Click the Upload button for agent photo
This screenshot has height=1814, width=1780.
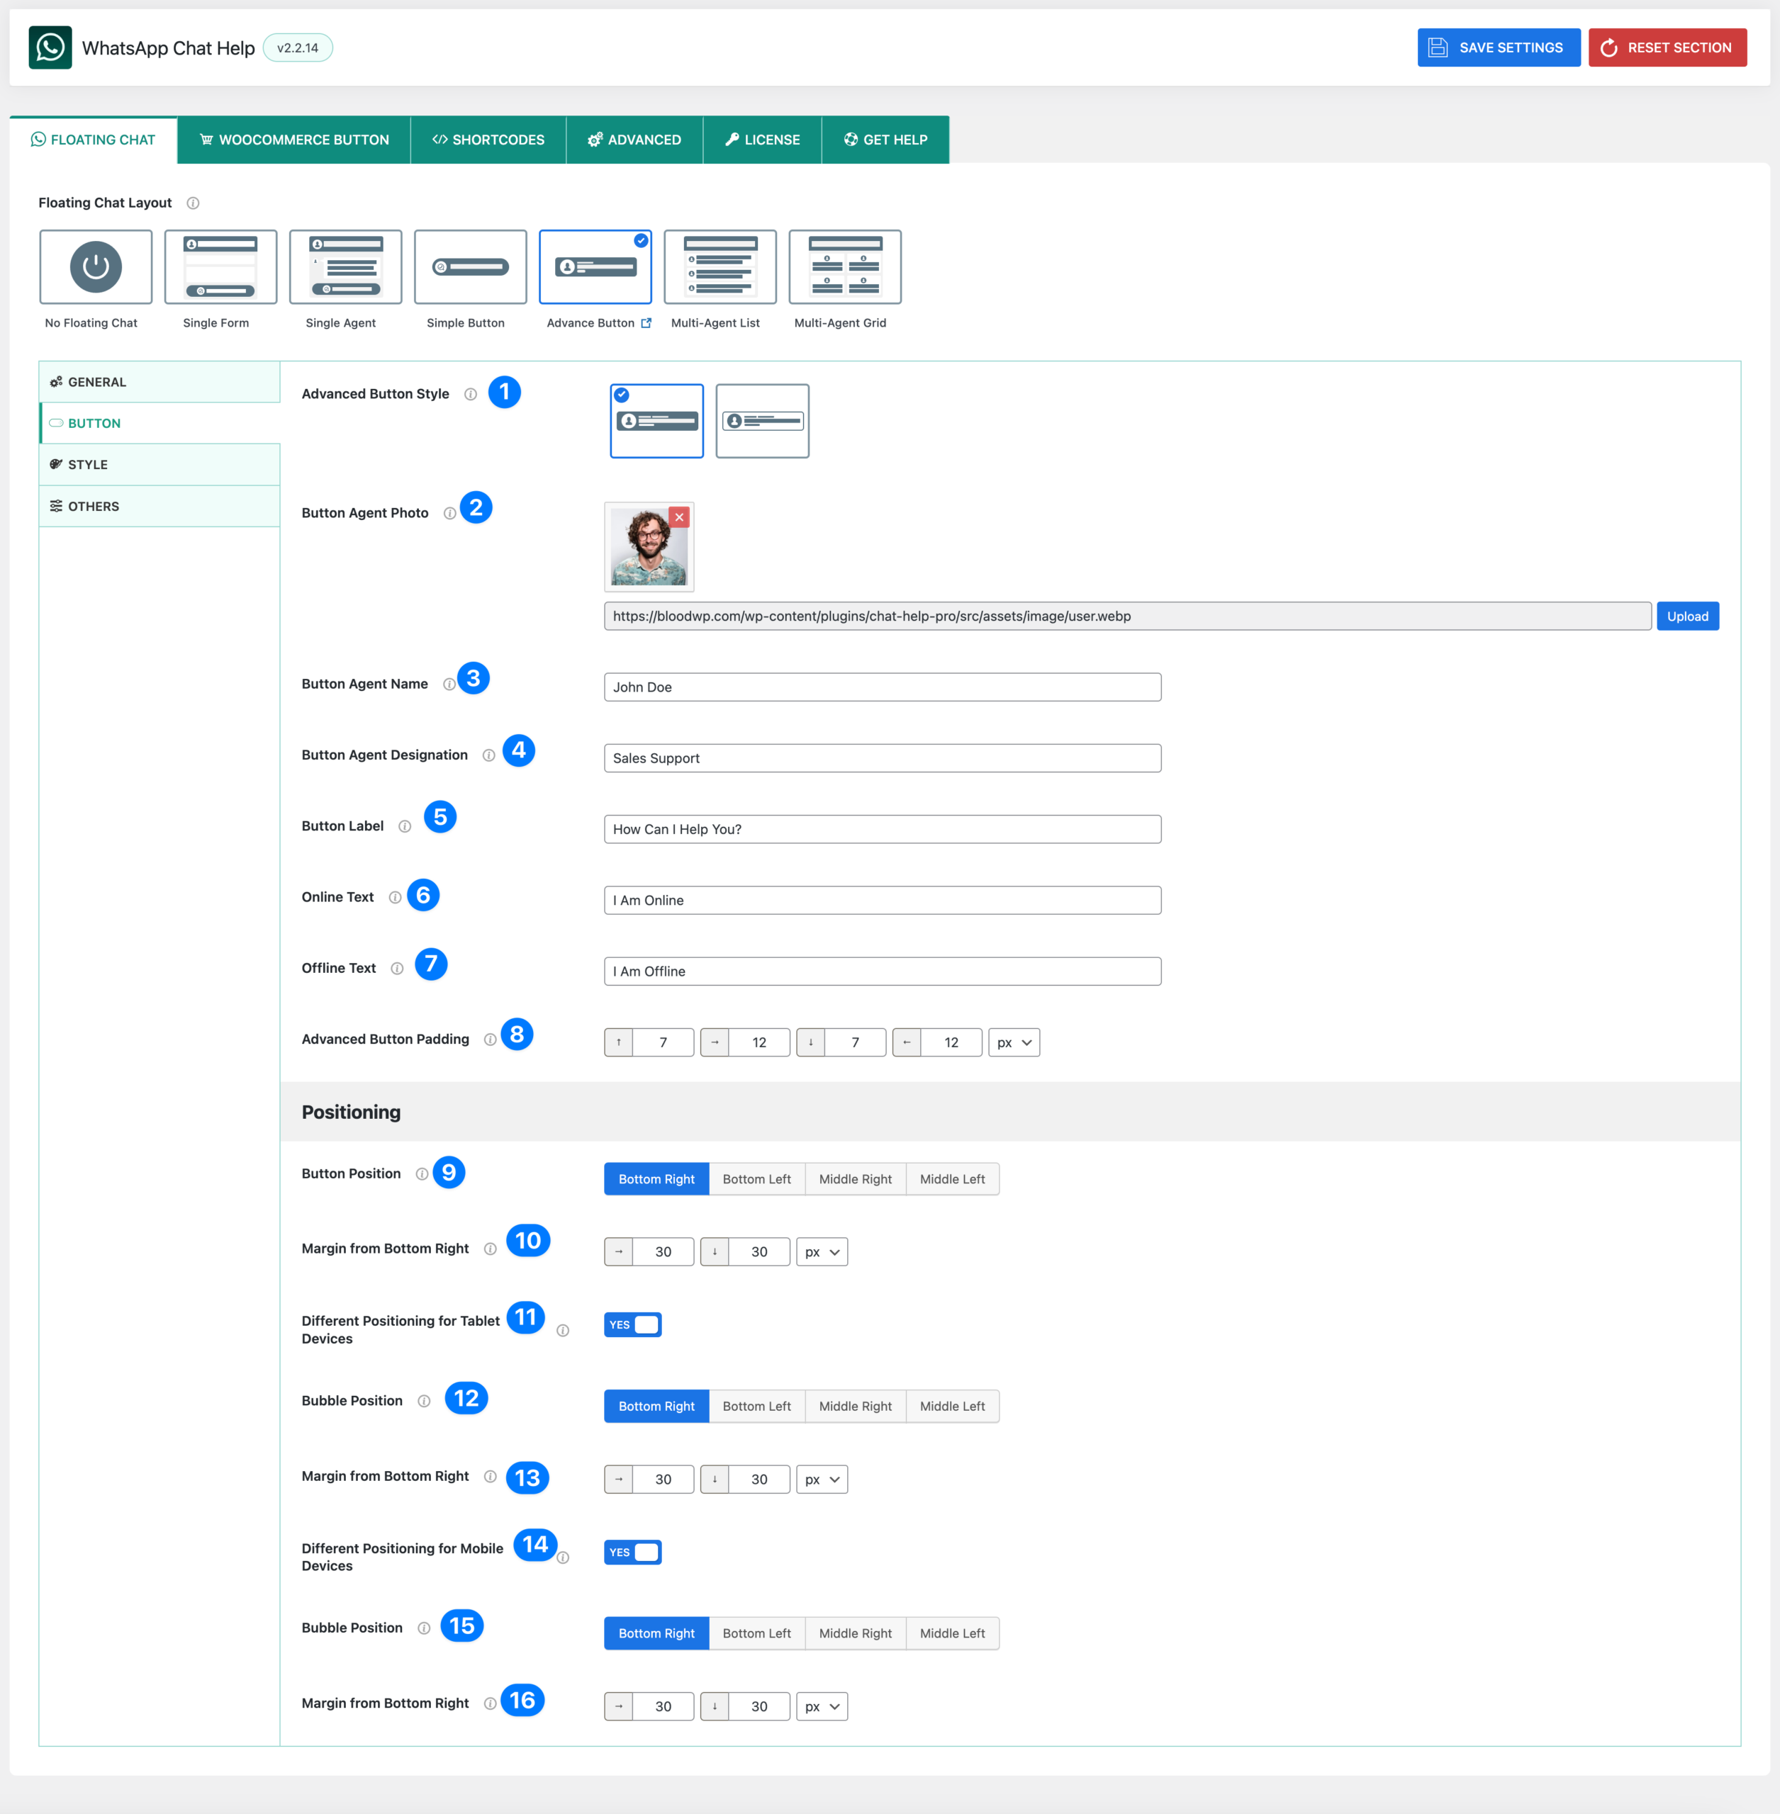(1686, 616)
